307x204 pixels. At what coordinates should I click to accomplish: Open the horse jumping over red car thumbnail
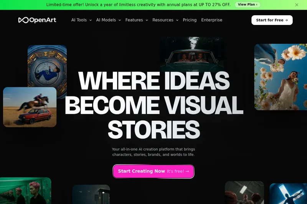pyautogui.click(x=30, y=107)
